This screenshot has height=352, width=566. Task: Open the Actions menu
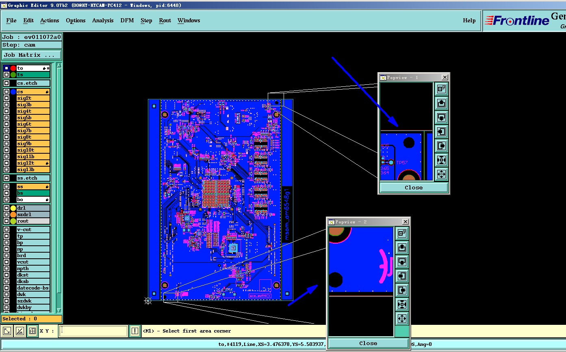pyautogui.click(x=50, y=20)
